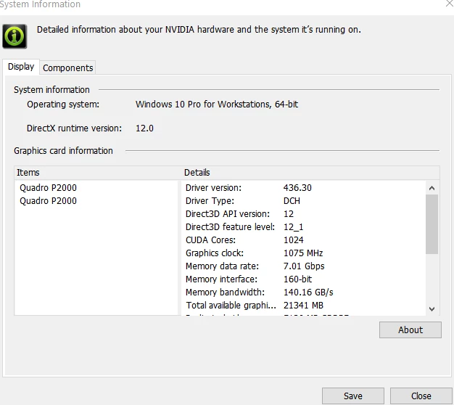Select the first Quadro P2000 item

[48, 188]
